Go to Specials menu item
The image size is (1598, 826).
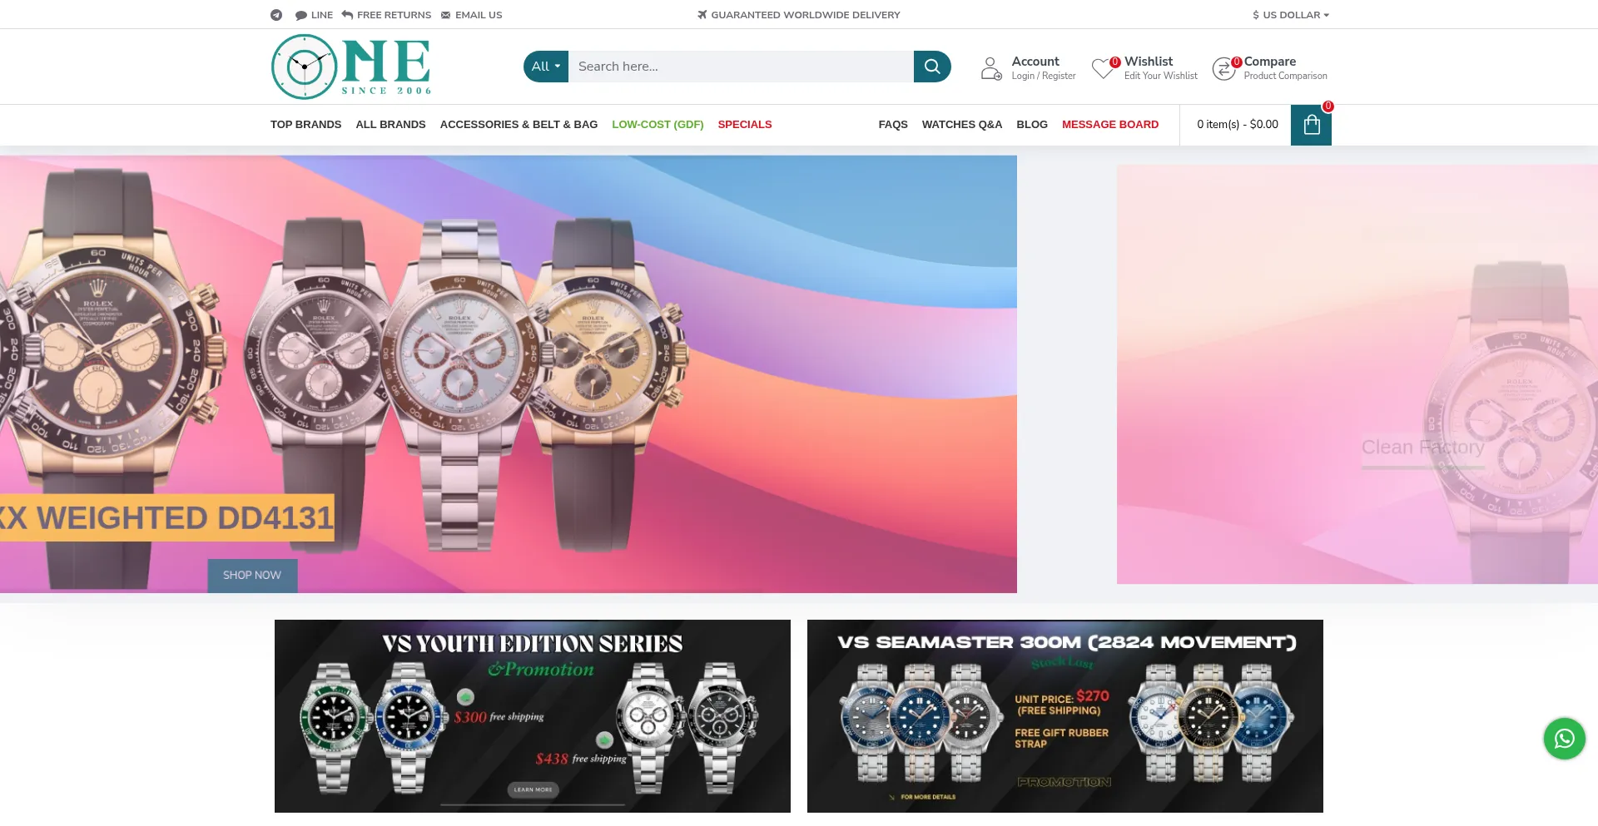pyautogui.click(x=745, y=125)
